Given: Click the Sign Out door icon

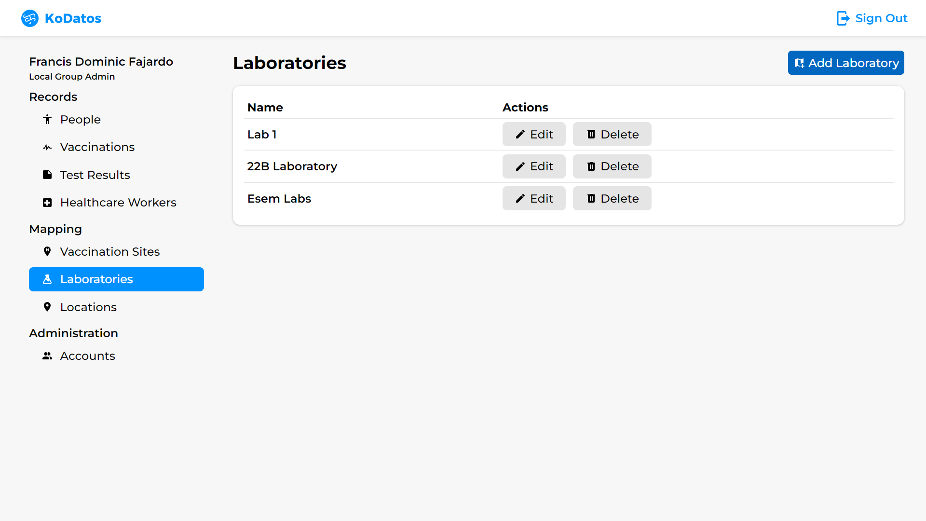Looking at the screenshot, I should pyautogui.click(x=843, y=18).
